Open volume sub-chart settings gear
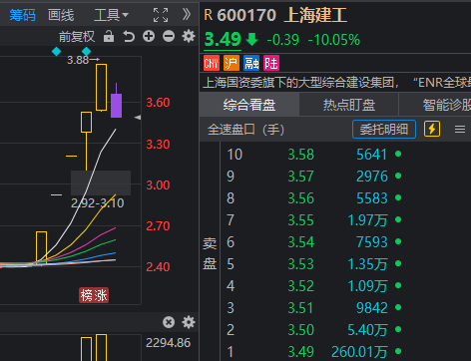The height and width of the screenshot is (361, 471). [x=189, y=322]
